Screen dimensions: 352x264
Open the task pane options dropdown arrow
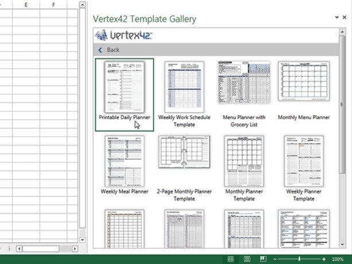[336, 18]
